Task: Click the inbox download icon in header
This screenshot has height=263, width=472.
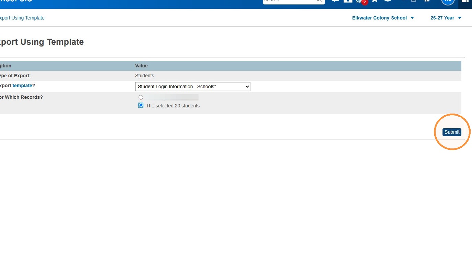Action: click(348, 1)
